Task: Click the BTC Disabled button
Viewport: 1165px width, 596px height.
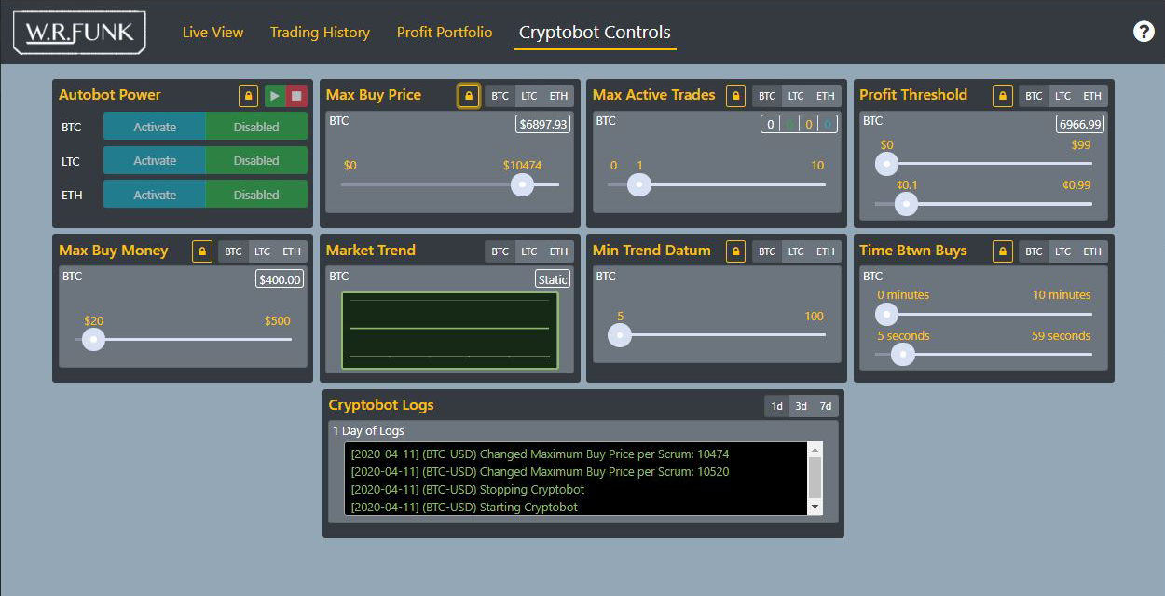Action: tap(256, 126)
